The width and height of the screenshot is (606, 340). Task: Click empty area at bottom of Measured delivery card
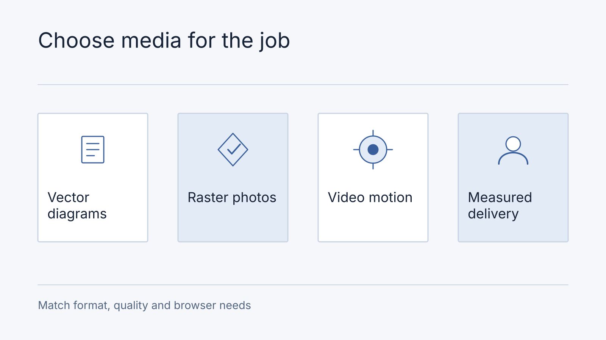pos(513,232)
